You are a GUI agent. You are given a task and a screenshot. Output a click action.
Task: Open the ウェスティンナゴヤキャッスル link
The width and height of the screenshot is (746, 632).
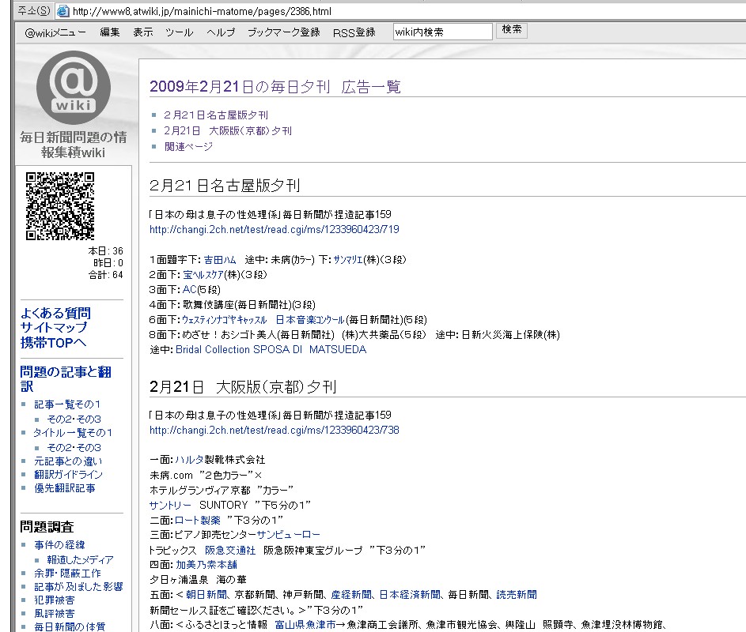click(225, 320)
